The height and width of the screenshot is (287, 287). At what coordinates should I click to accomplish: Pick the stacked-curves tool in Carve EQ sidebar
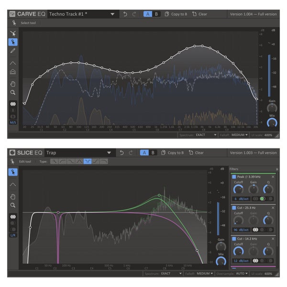coord(13,72)
